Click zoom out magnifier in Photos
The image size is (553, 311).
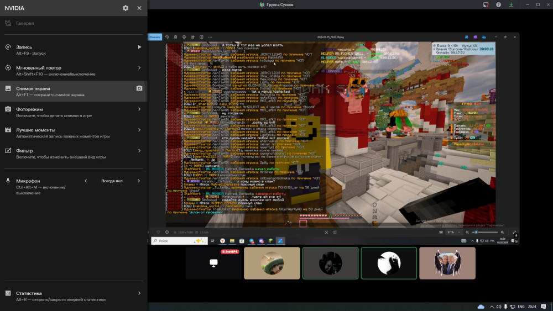(x=467, y=232)
